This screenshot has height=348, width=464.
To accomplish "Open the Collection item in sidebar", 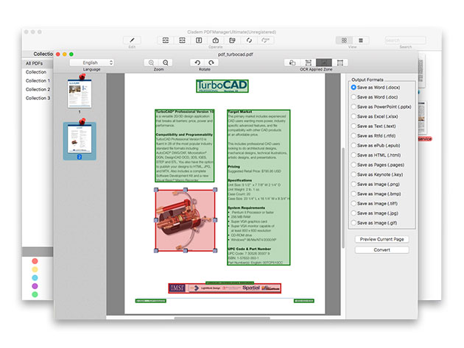I will 36,72.
